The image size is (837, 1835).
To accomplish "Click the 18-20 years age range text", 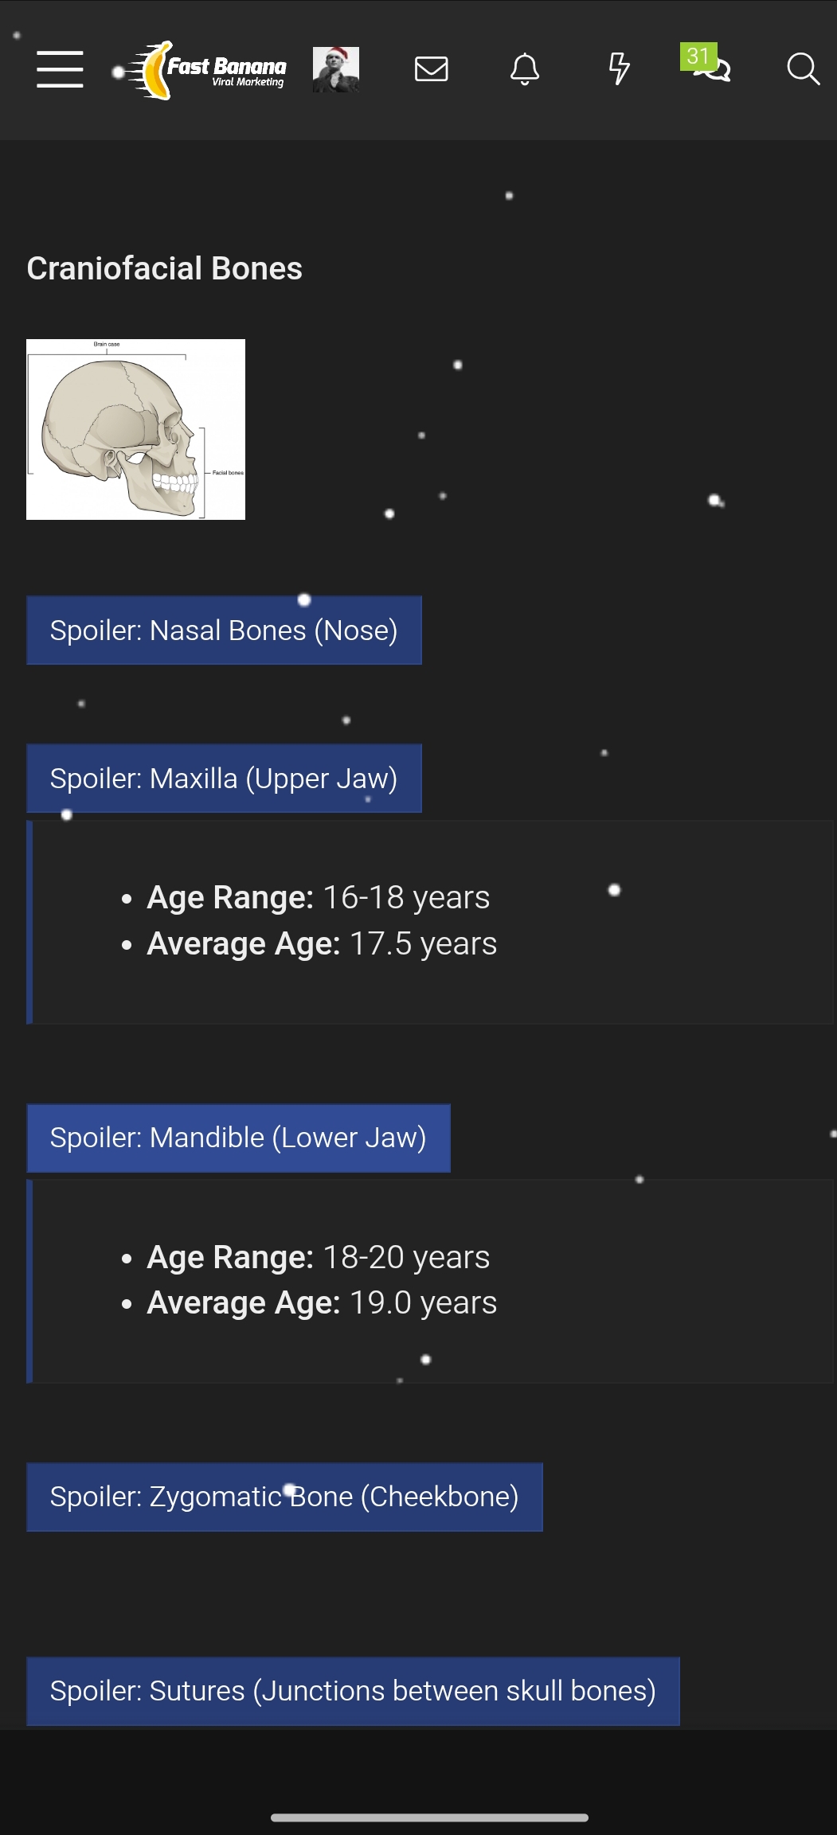I will click(405, 1256).
